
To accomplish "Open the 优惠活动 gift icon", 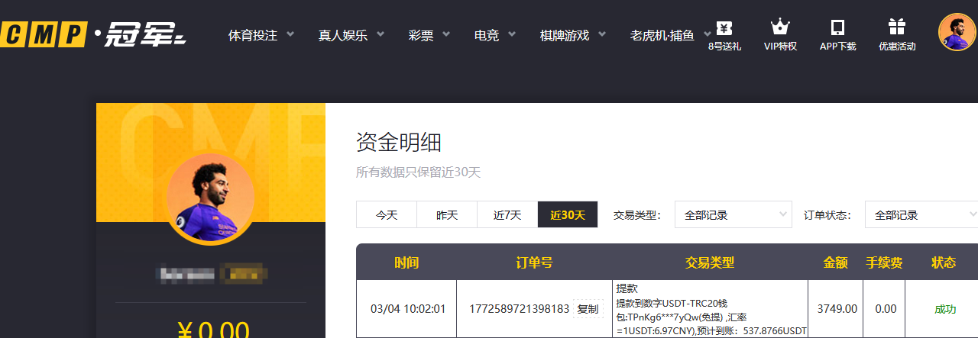I will tap(896, 29).
